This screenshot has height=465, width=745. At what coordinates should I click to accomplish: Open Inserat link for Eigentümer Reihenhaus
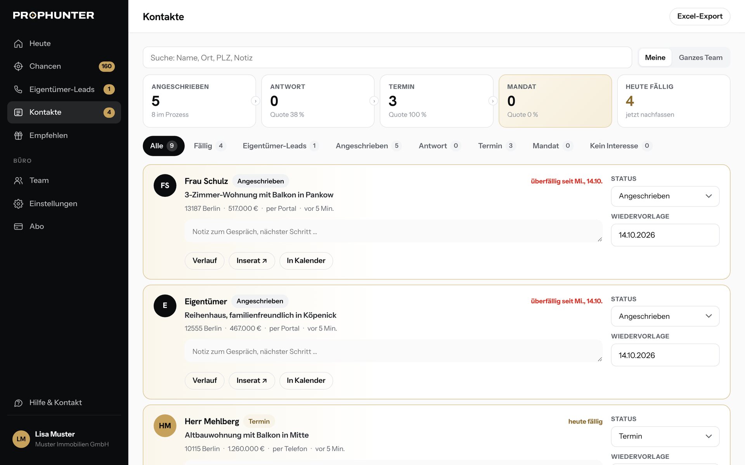[251, 381]
